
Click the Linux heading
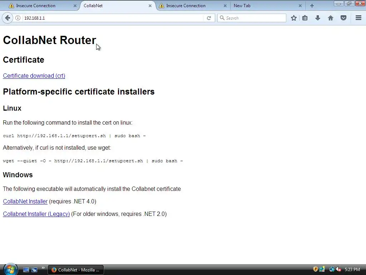click(12, 108)
